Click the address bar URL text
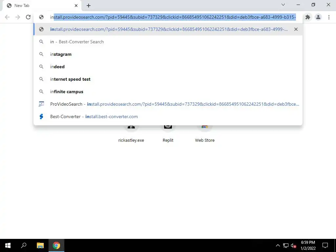This screenshot has height=252, width=336. coord(173,17)
